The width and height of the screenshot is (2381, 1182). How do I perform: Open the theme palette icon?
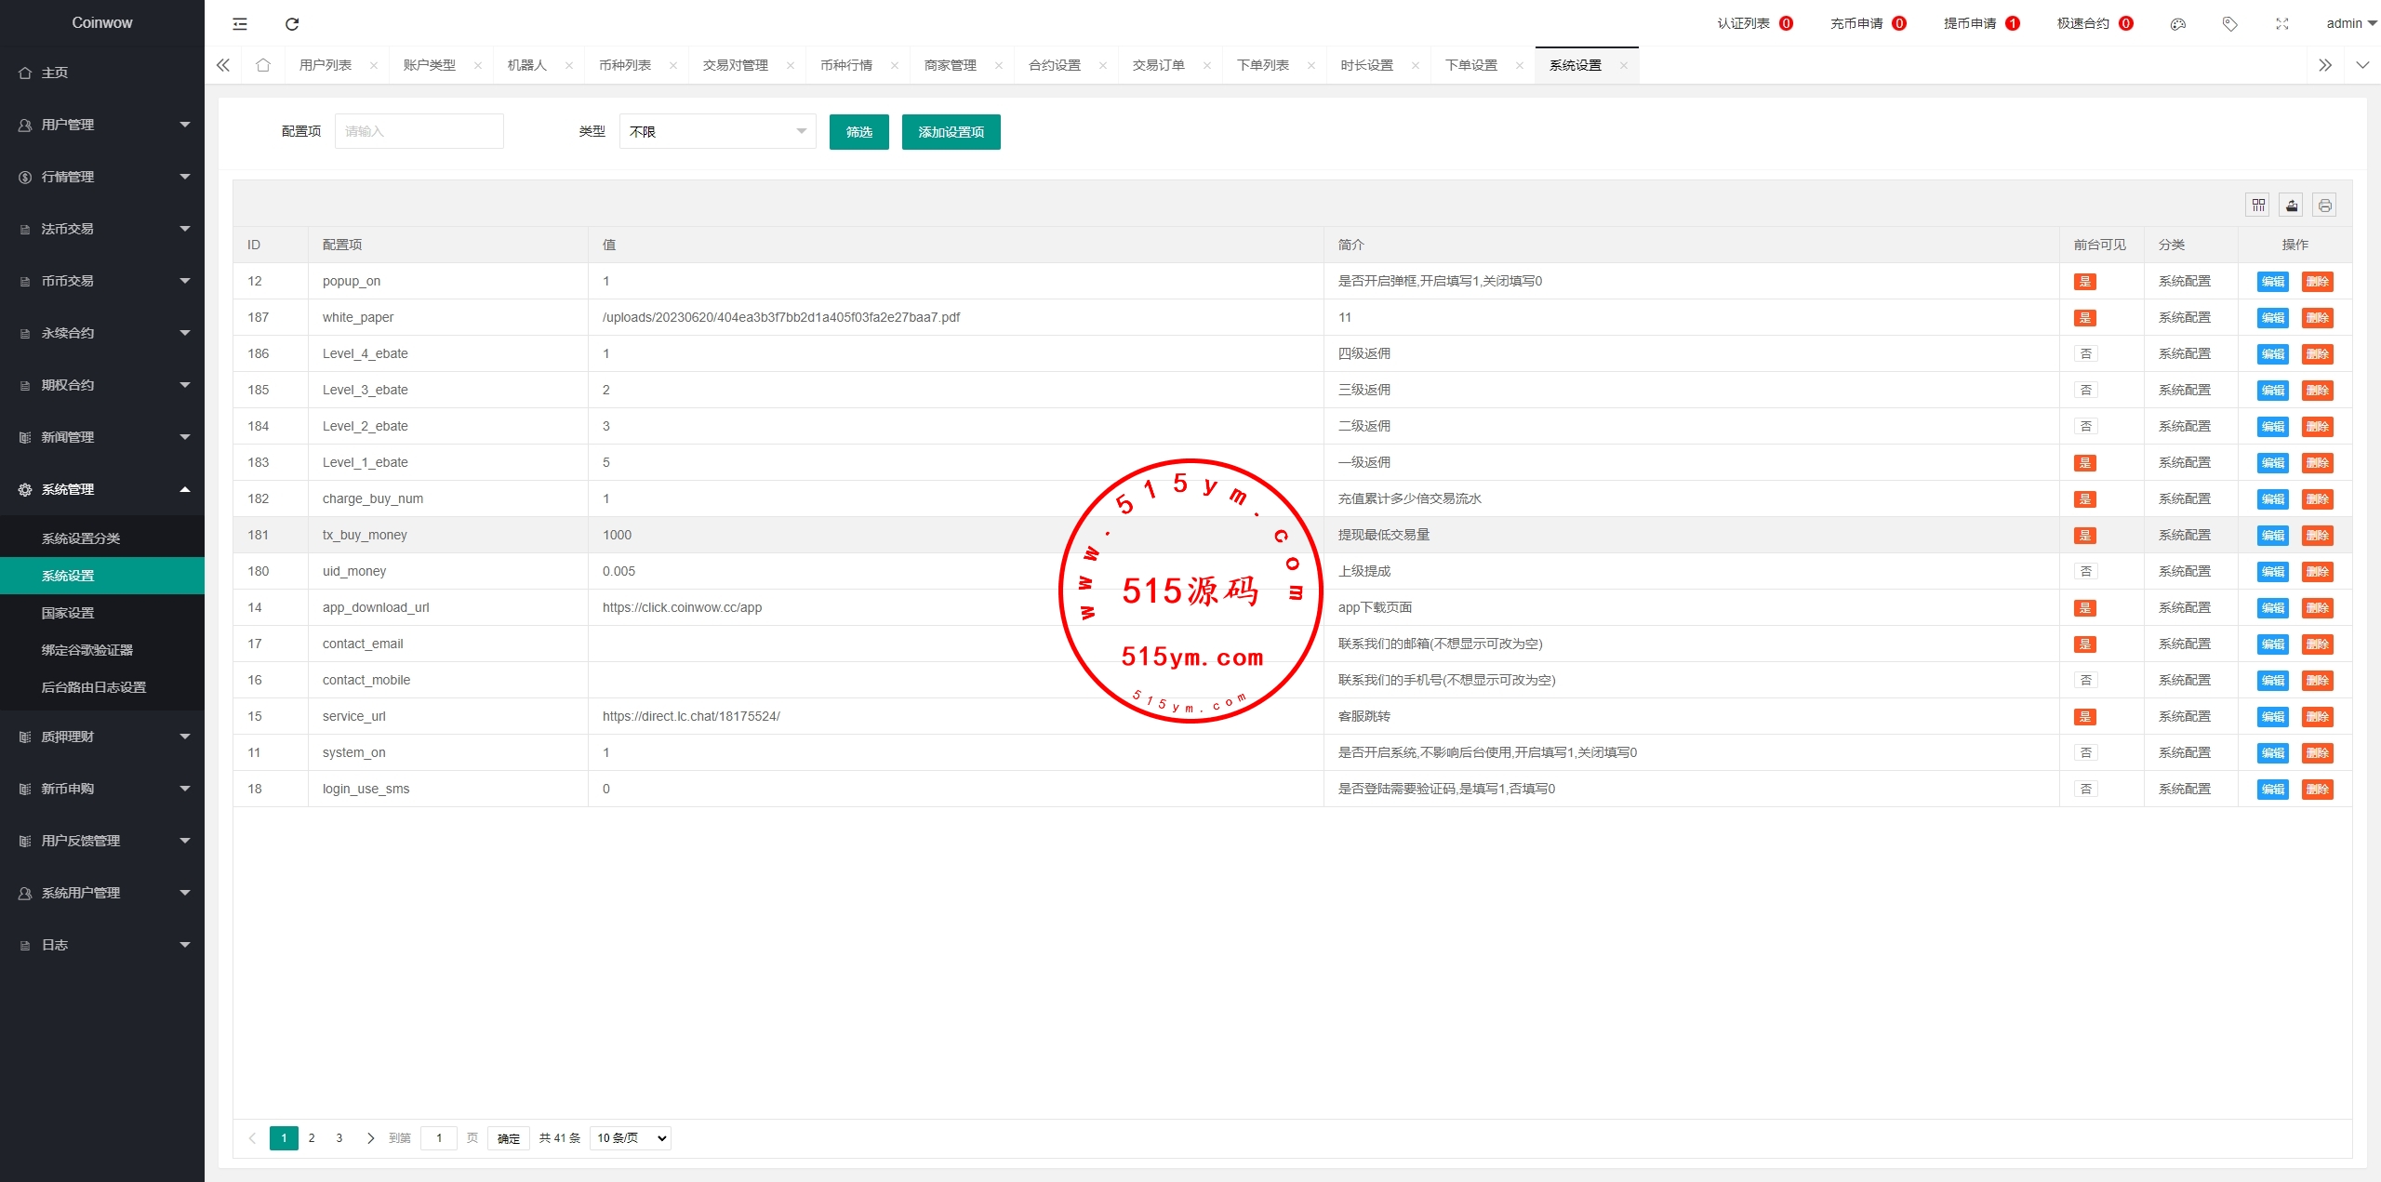click(2177, 24)
